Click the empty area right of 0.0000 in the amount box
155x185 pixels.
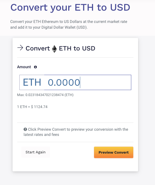pyautogui.click(x=106, y=82)
